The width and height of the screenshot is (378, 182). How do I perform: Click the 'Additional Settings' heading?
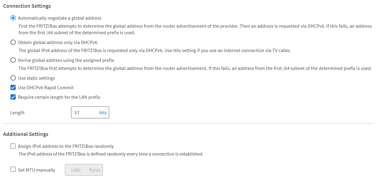[26, 134]
